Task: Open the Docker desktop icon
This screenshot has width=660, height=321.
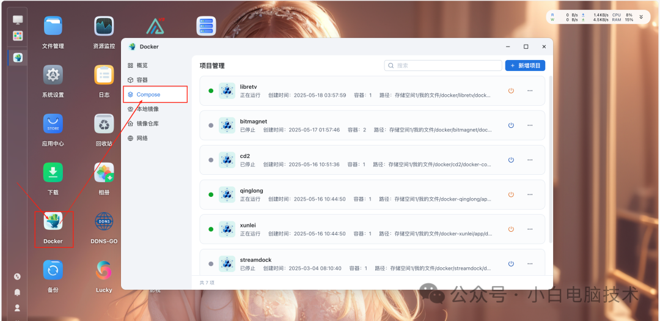Action: click(x=53, y=221)
